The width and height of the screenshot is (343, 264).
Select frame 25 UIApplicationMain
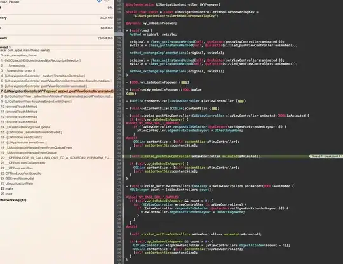[17, 183]
